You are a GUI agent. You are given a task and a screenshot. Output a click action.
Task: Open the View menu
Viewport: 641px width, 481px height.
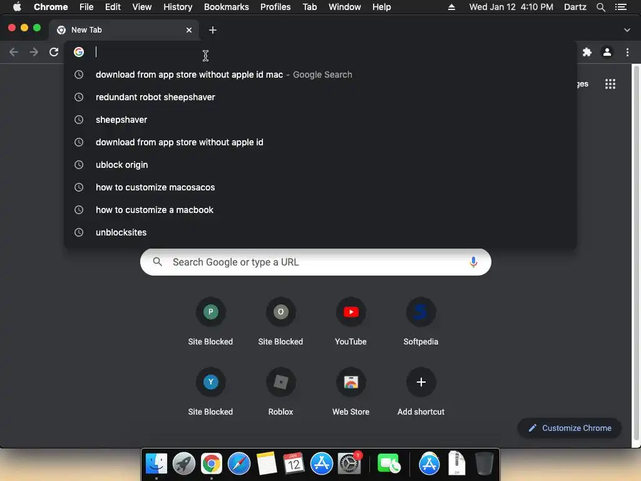pyautogui.click(x=142, y=7)
